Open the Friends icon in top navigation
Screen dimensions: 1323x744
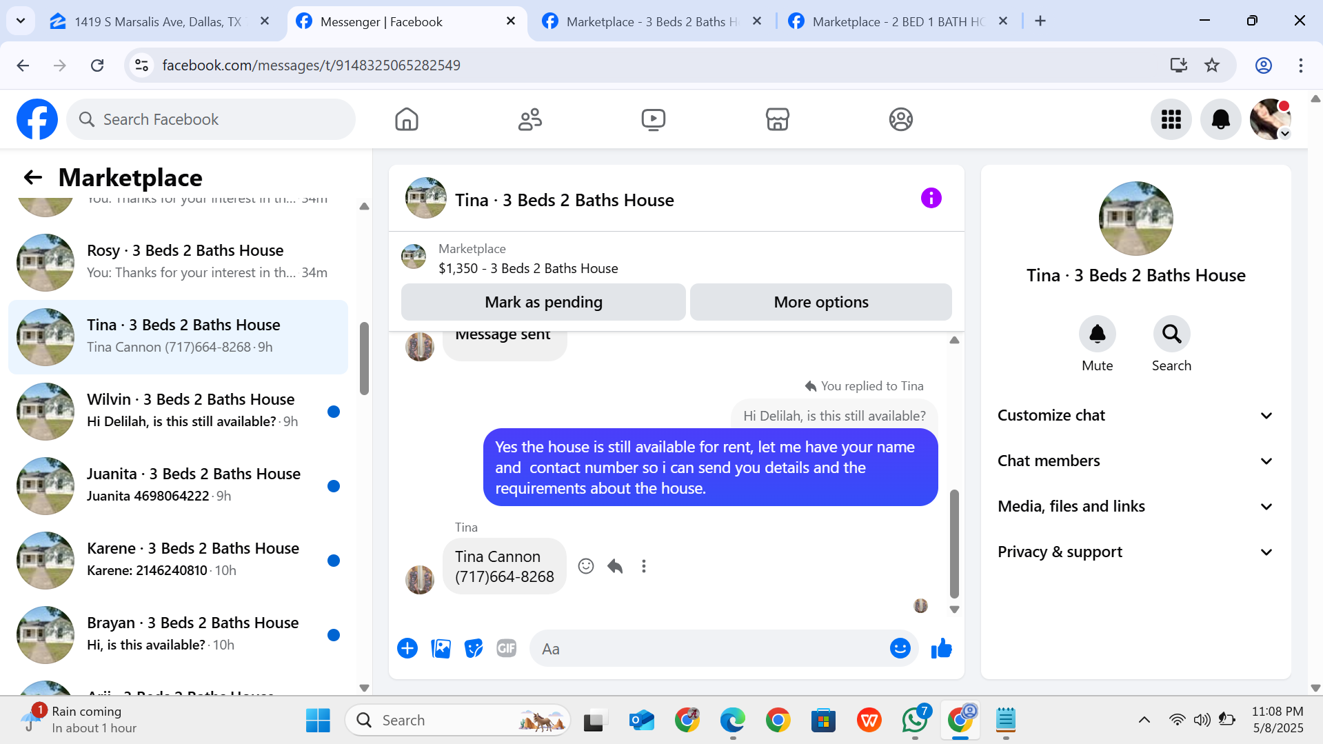tap(530, 119)
